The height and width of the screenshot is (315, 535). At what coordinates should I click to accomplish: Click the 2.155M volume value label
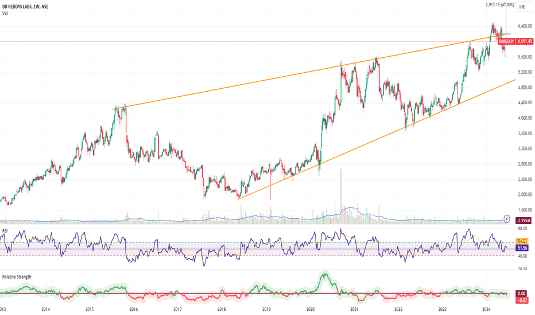pos(525,220)
